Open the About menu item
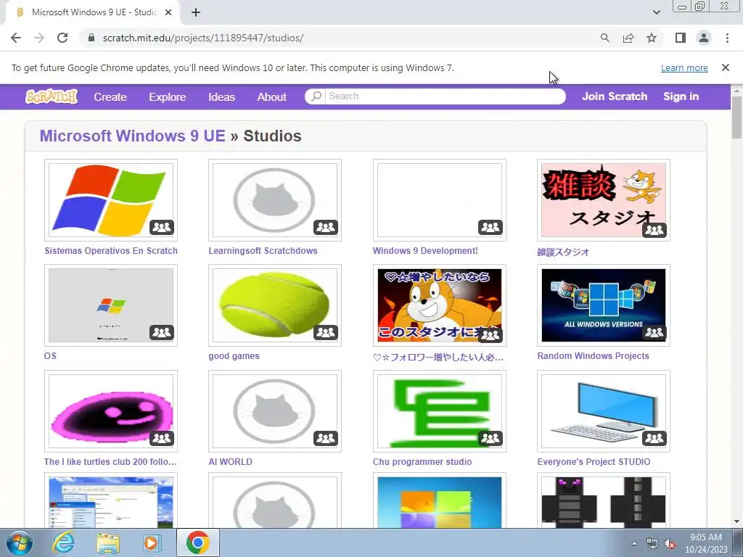The width and height of the screenshot is (743, 557). tap(271, 97)
